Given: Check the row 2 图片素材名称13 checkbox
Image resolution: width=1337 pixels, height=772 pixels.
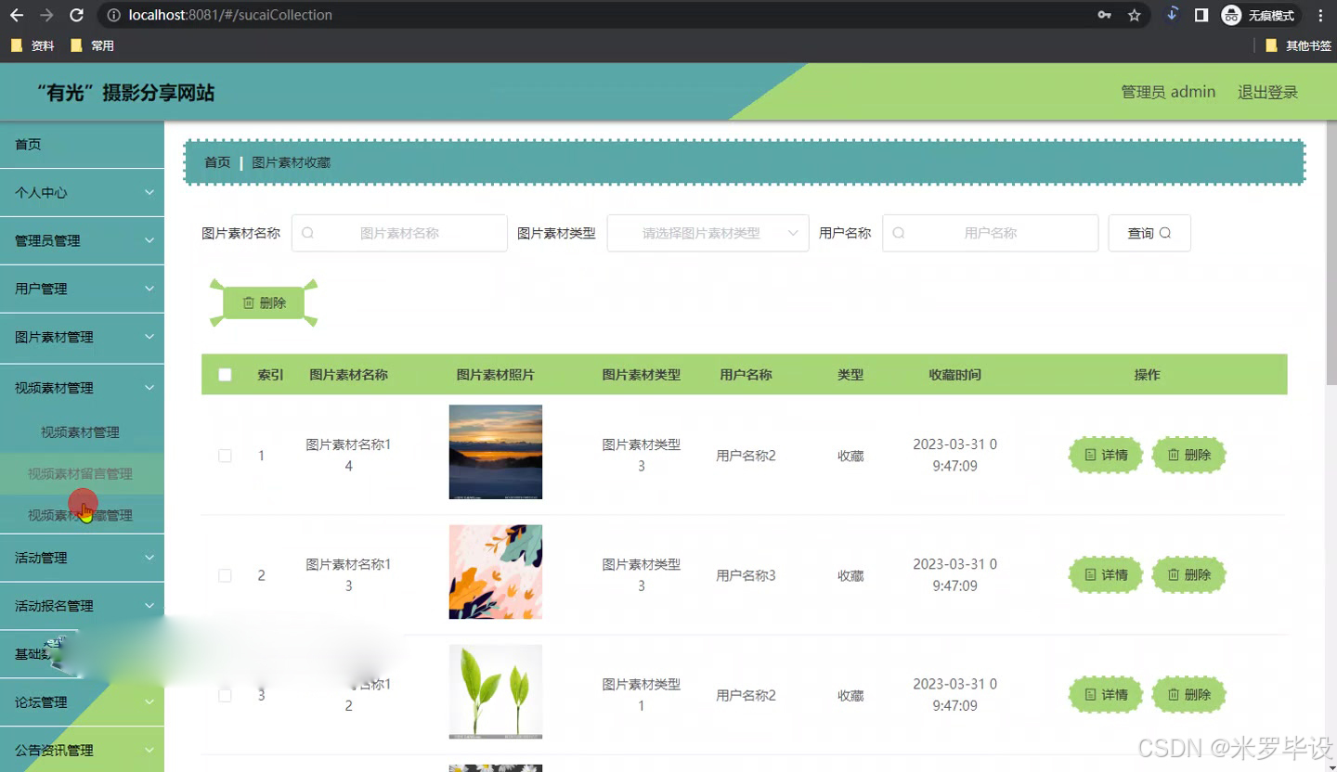Looking at the screenshot, I should click(225, 575).
